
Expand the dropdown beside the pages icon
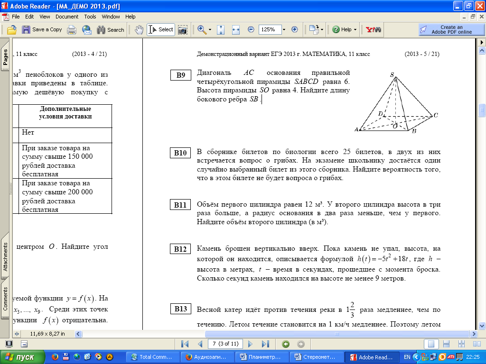[x=322, y=30]
